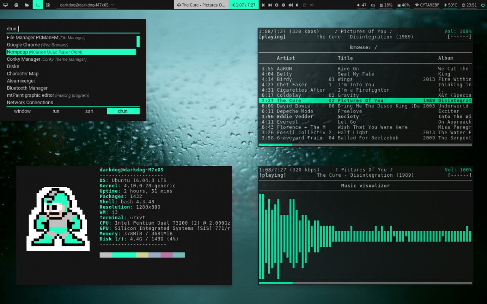This screenshot has height=304, width=487.
Task: Click the 50°C temperature indicator
Action: coord(450,5)
